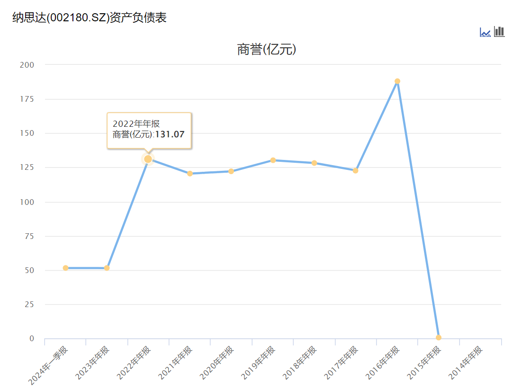Select the 2019年年报 data point
Screen dimensions: 522x388
point(273,160)
